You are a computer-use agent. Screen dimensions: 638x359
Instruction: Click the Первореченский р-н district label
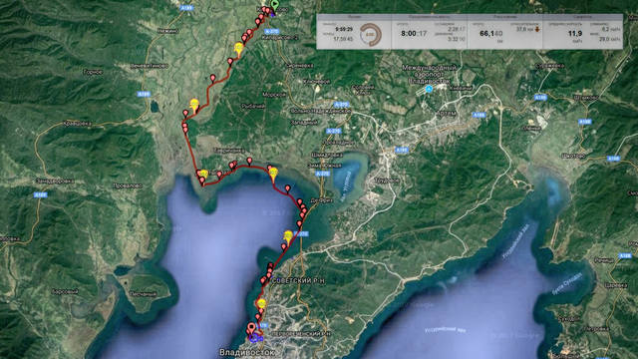click(x=300, y=334)
